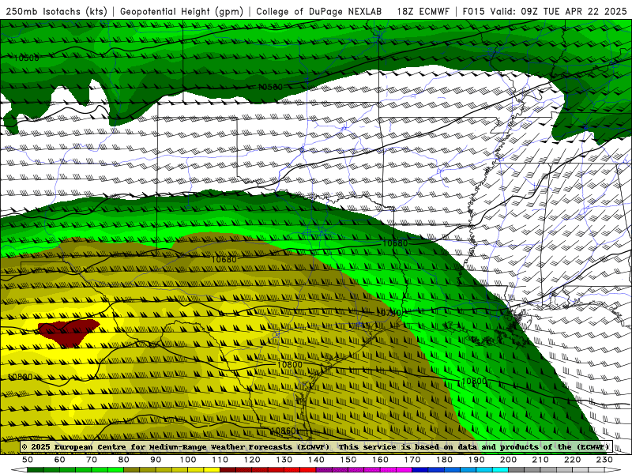Click the 180 value on the color scale
This screenshot has height=474, width=632.
444,460
